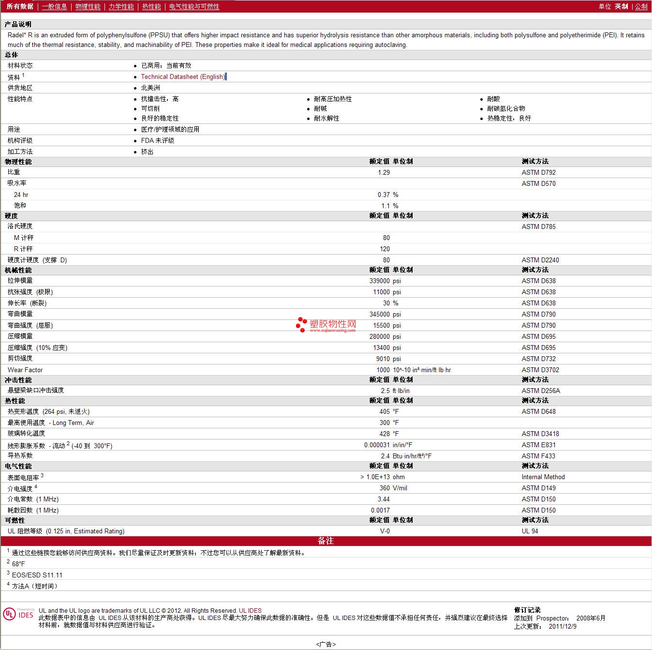Click the UL IDES logo in footer
The height and width of the screenshot is (650, 652).
19,614
